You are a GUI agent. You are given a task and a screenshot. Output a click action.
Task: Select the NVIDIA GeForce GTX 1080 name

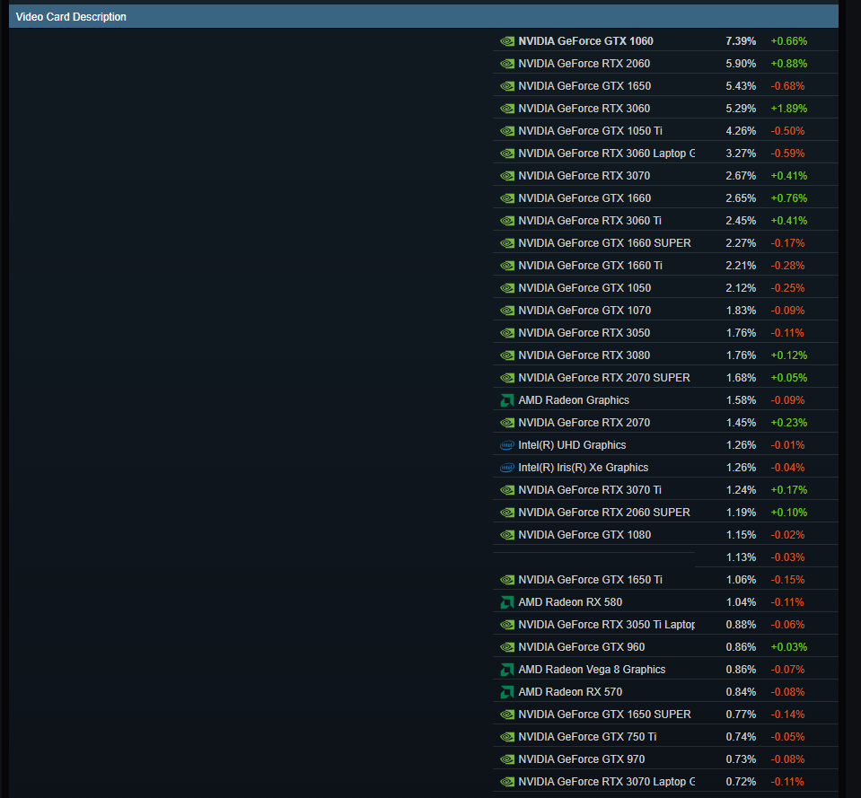click(x=584, y=535)
